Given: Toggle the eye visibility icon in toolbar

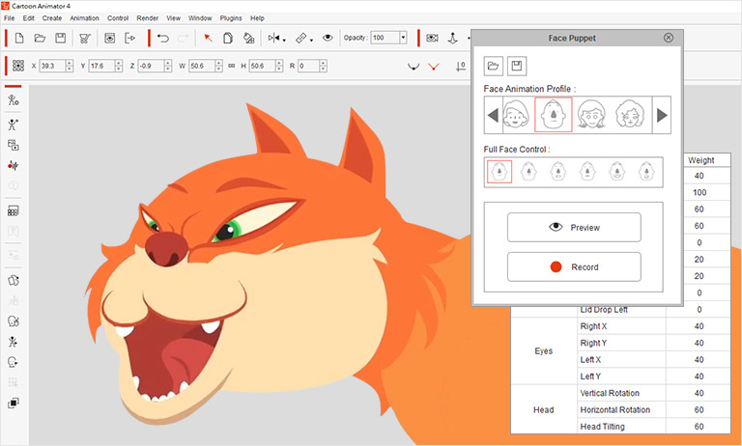Looking at the screenshot, I should point(328,38).
